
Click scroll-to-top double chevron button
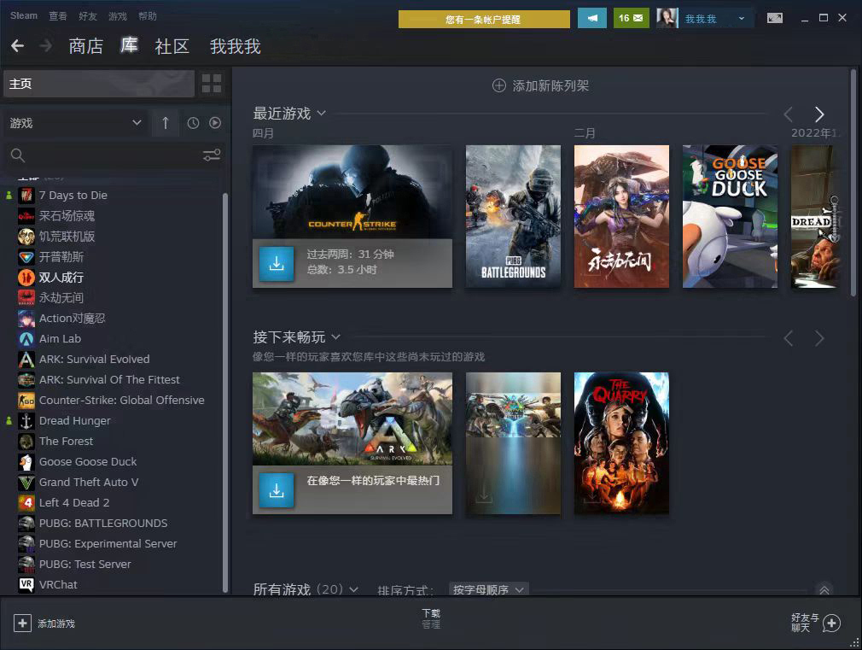click(824, 590)
